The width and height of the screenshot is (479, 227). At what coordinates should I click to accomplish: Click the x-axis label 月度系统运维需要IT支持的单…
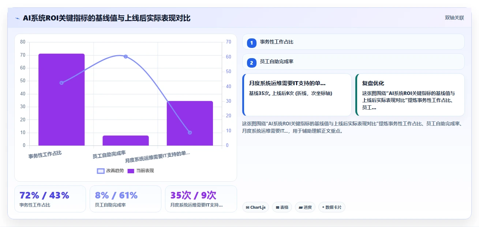[158, 157]
